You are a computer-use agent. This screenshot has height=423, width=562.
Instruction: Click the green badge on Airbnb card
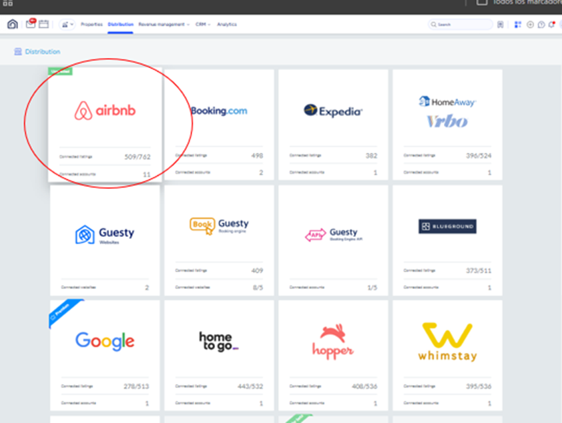click(x=60, y=71)
